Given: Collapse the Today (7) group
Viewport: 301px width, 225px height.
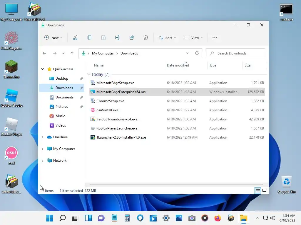Looking at the screenshot, I should click(x=88, y=74).
